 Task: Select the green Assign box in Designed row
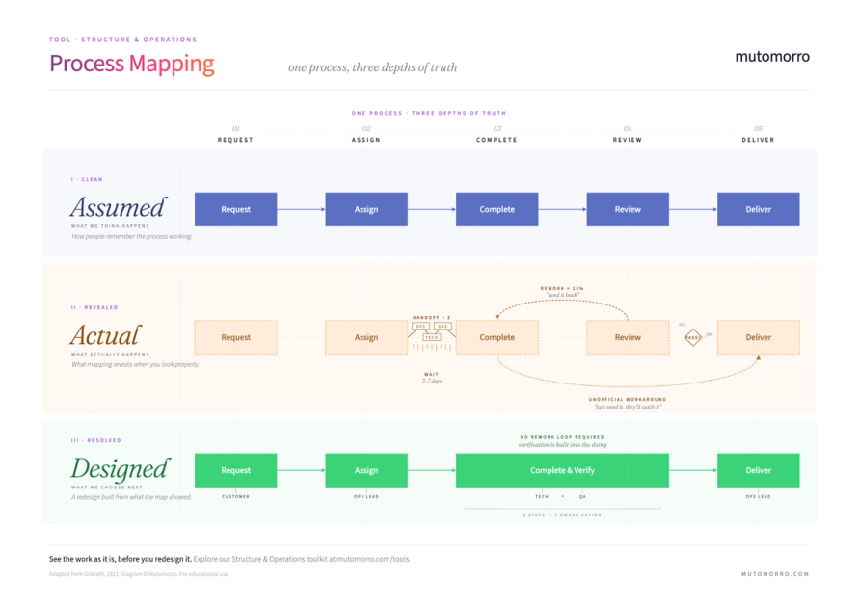(x=366, y=470)
